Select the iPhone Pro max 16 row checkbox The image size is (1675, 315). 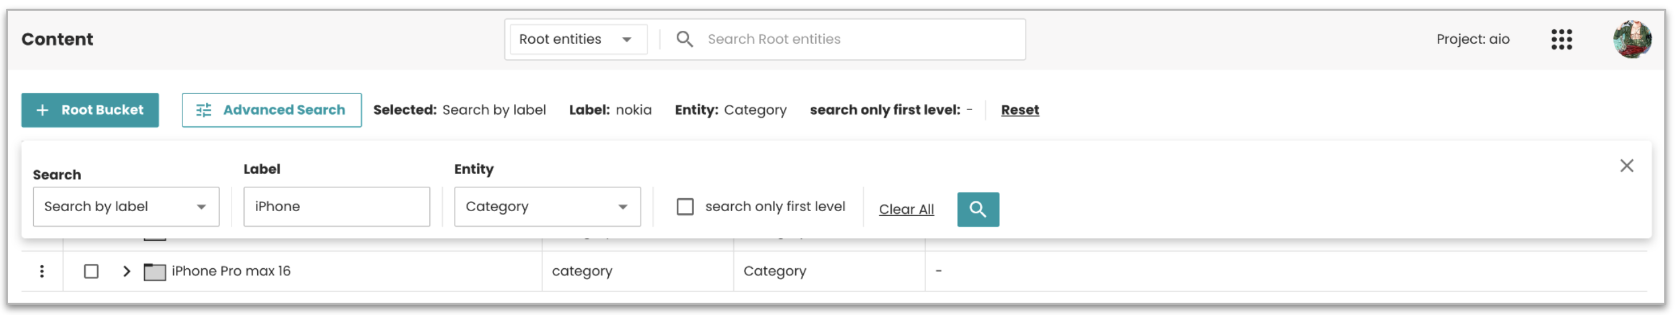tap(91, 271)
